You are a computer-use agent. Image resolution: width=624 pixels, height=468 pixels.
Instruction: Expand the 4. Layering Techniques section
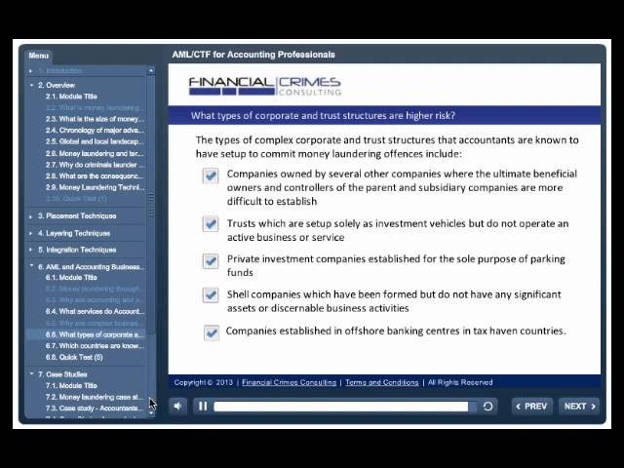pos(31,234)
